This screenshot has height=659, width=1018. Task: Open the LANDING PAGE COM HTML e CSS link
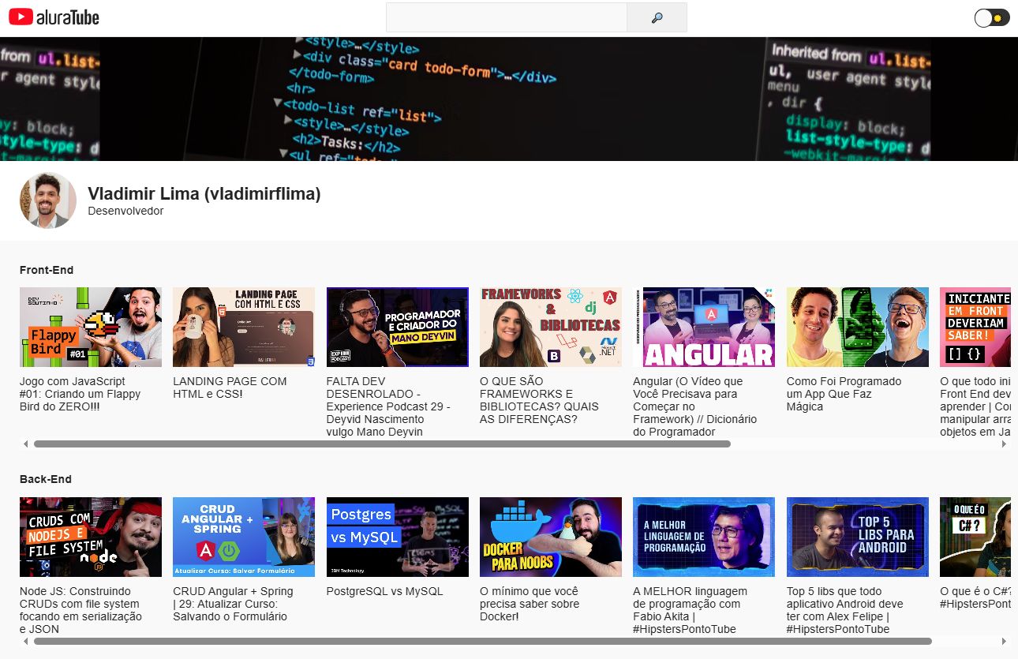coord(230,388)
